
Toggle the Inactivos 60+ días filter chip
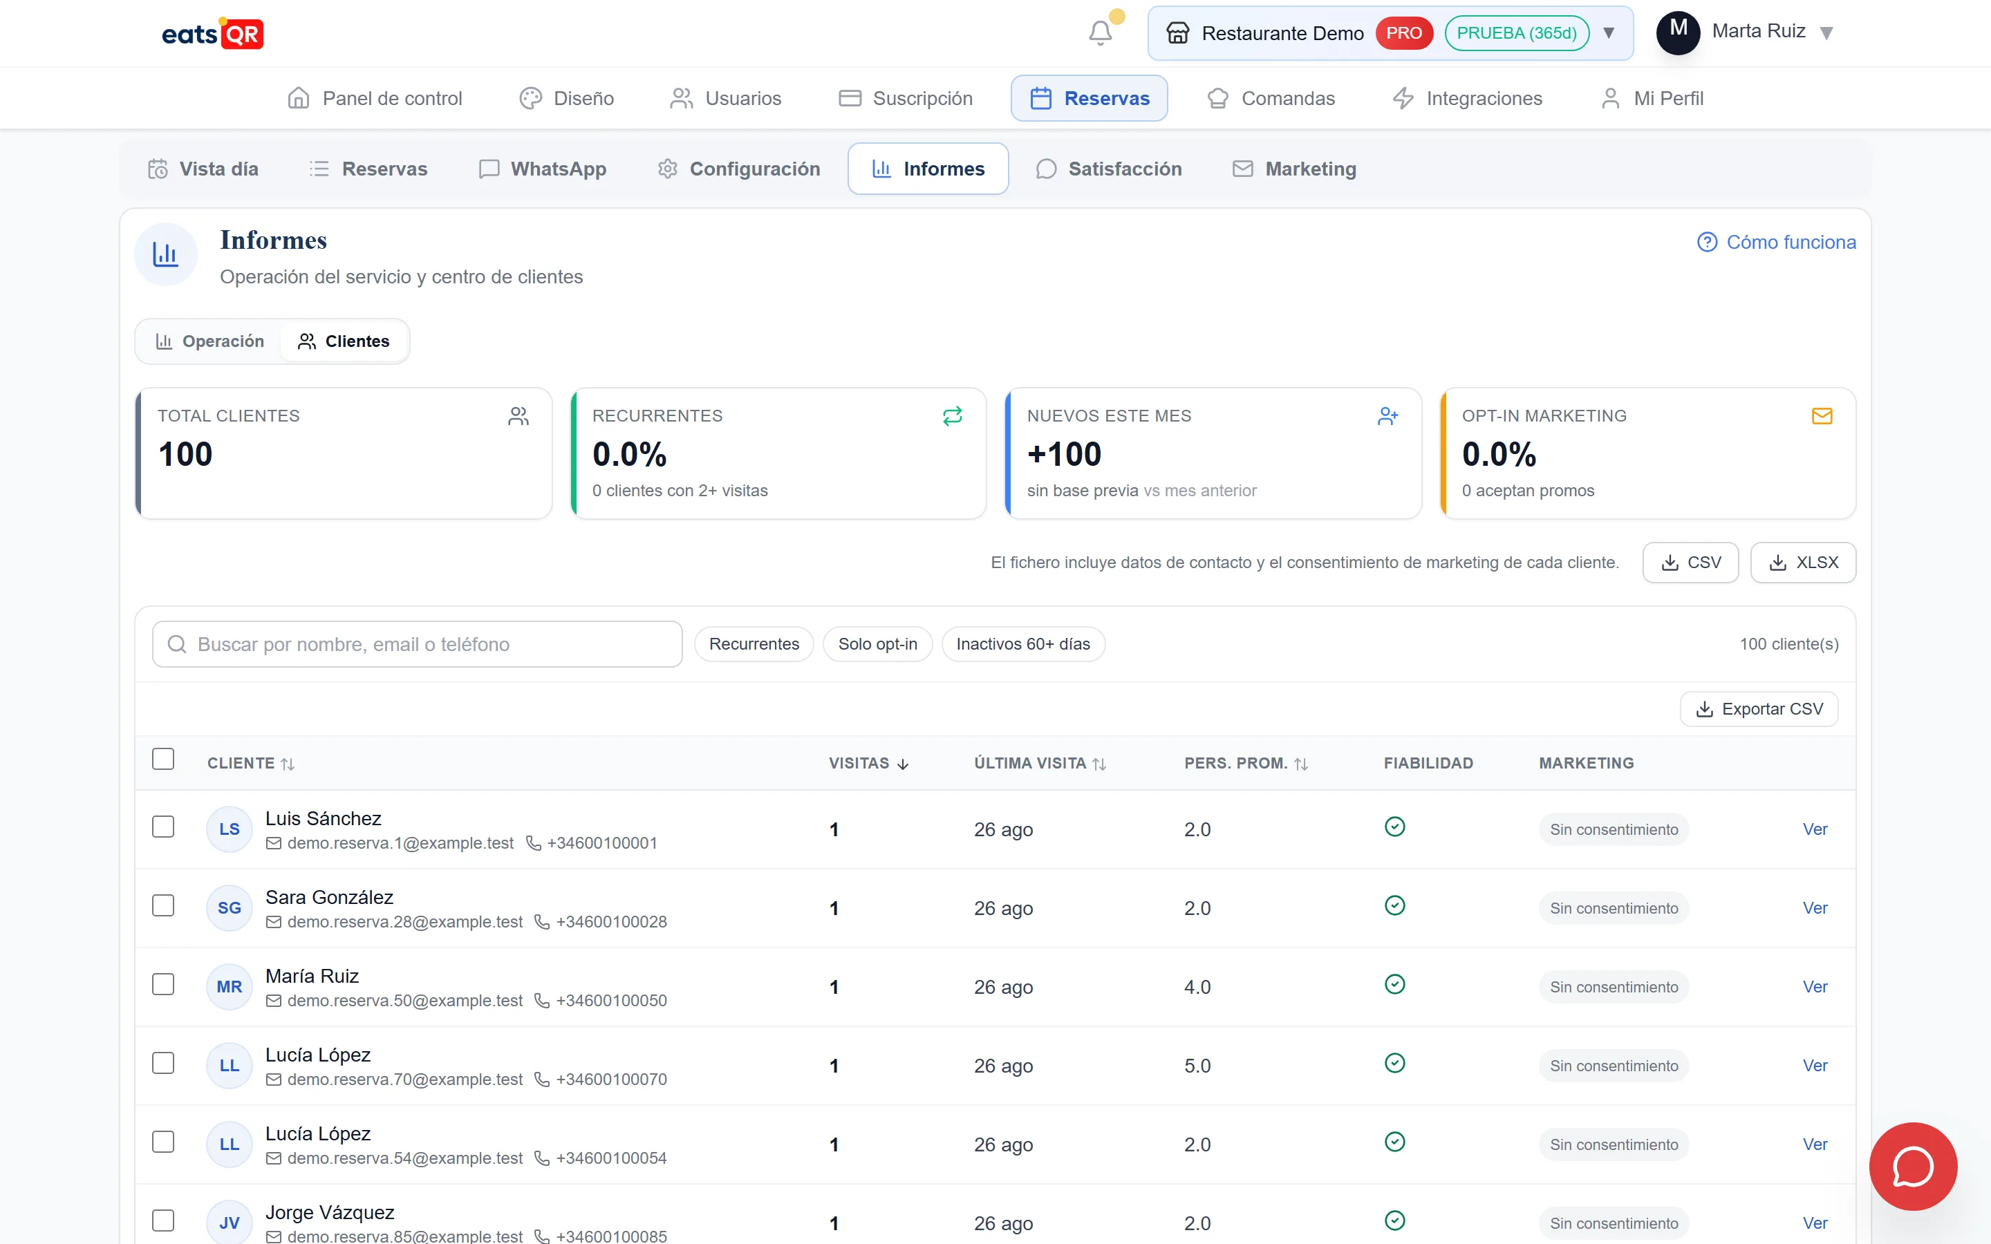point(1022,644)
